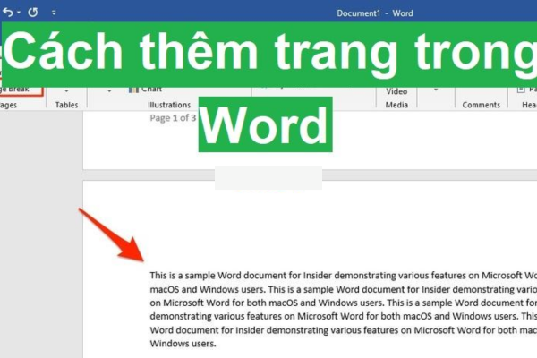Click the "Document1 - Word" title text
537x358 pixels.
click(x=375, y=13)
